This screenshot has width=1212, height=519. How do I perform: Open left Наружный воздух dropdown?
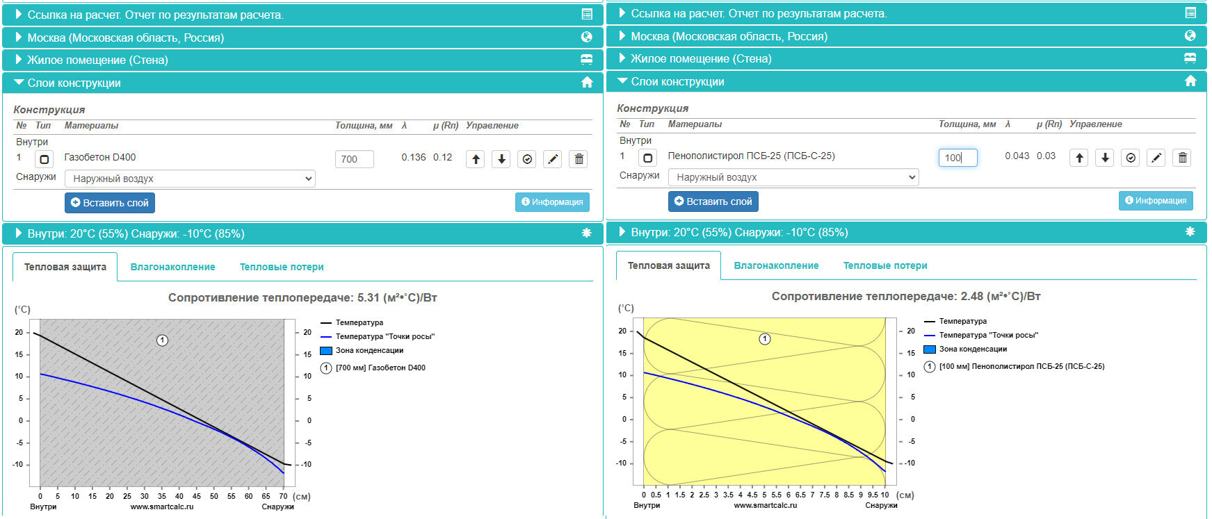point(190,179)
